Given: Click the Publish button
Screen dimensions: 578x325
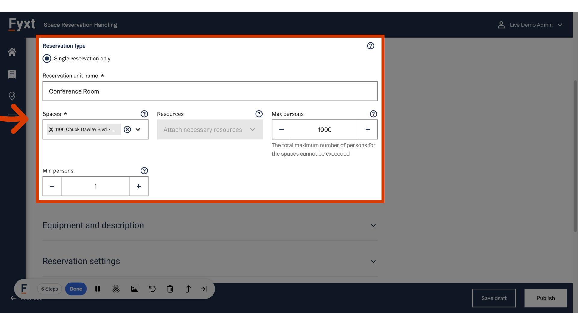Looking at the screenshot, I should (545, 298).
